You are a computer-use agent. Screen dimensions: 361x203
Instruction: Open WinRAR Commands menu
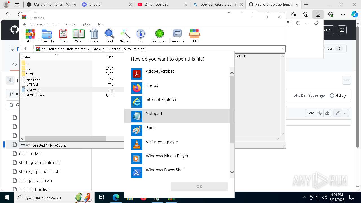[x=39, y=24]
